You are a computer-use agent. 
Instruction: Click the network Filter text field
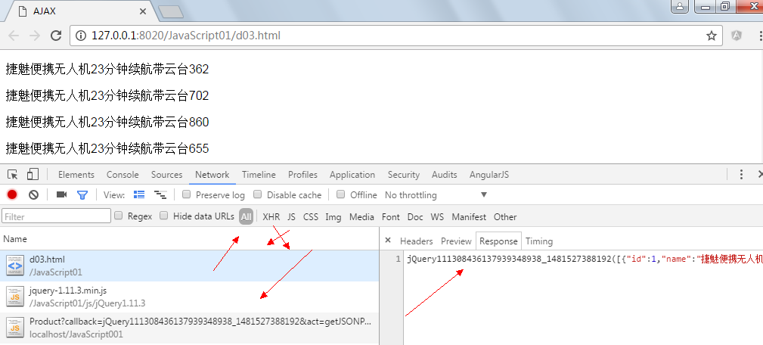coord(57,216)
